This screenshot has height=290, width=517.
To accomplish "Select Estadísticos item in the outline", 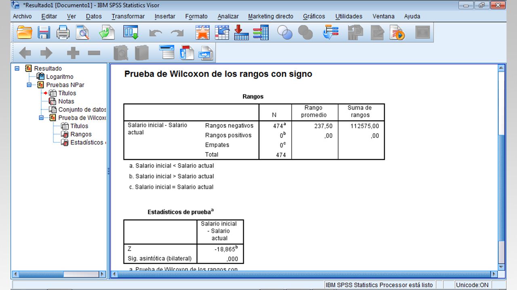I will (x=87, y=143).
